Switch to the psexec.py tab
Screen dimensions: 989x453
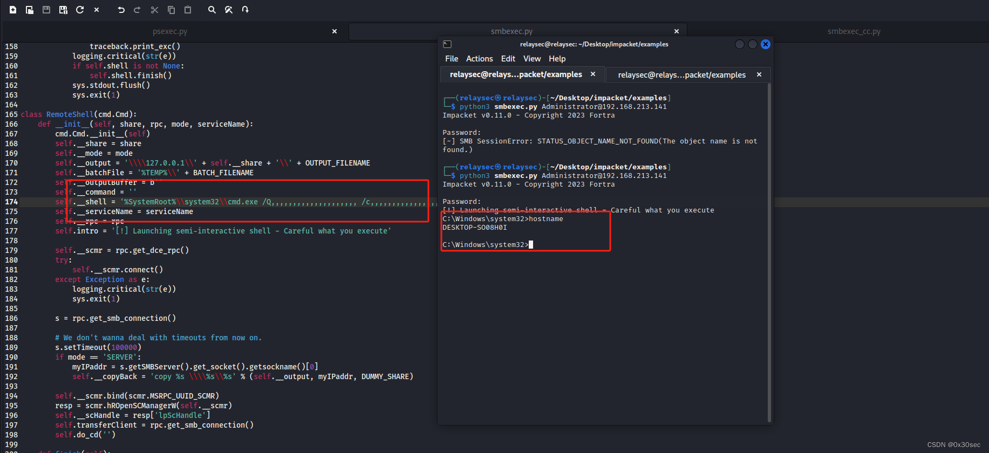coord(170,31)
